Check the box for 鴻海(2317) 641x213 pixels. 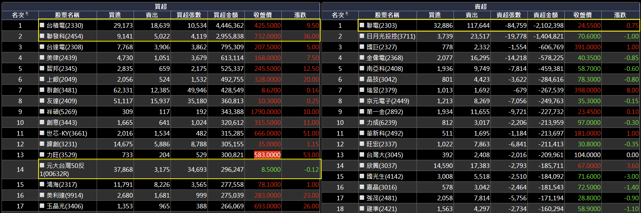42,184
